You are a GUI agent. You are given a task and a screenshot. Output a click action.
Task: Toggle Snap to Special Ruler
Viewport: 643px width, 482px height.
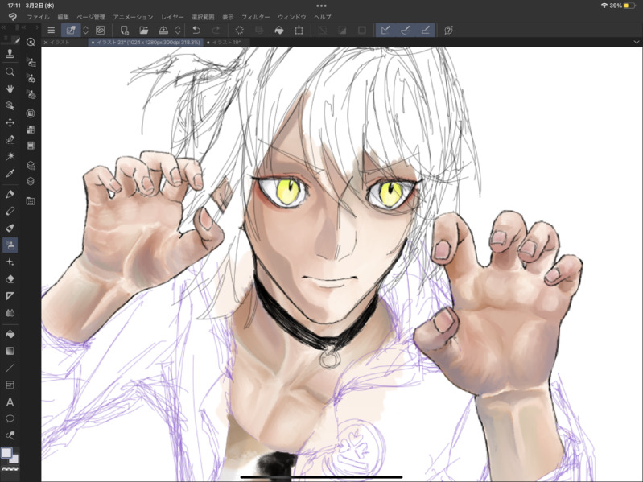405,31
